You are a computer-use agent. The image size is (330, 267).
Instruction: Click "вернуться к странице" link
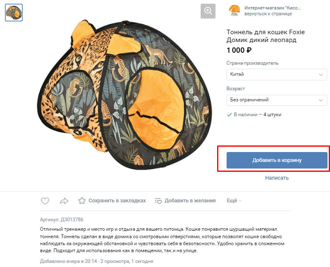[x=268, y=14]
